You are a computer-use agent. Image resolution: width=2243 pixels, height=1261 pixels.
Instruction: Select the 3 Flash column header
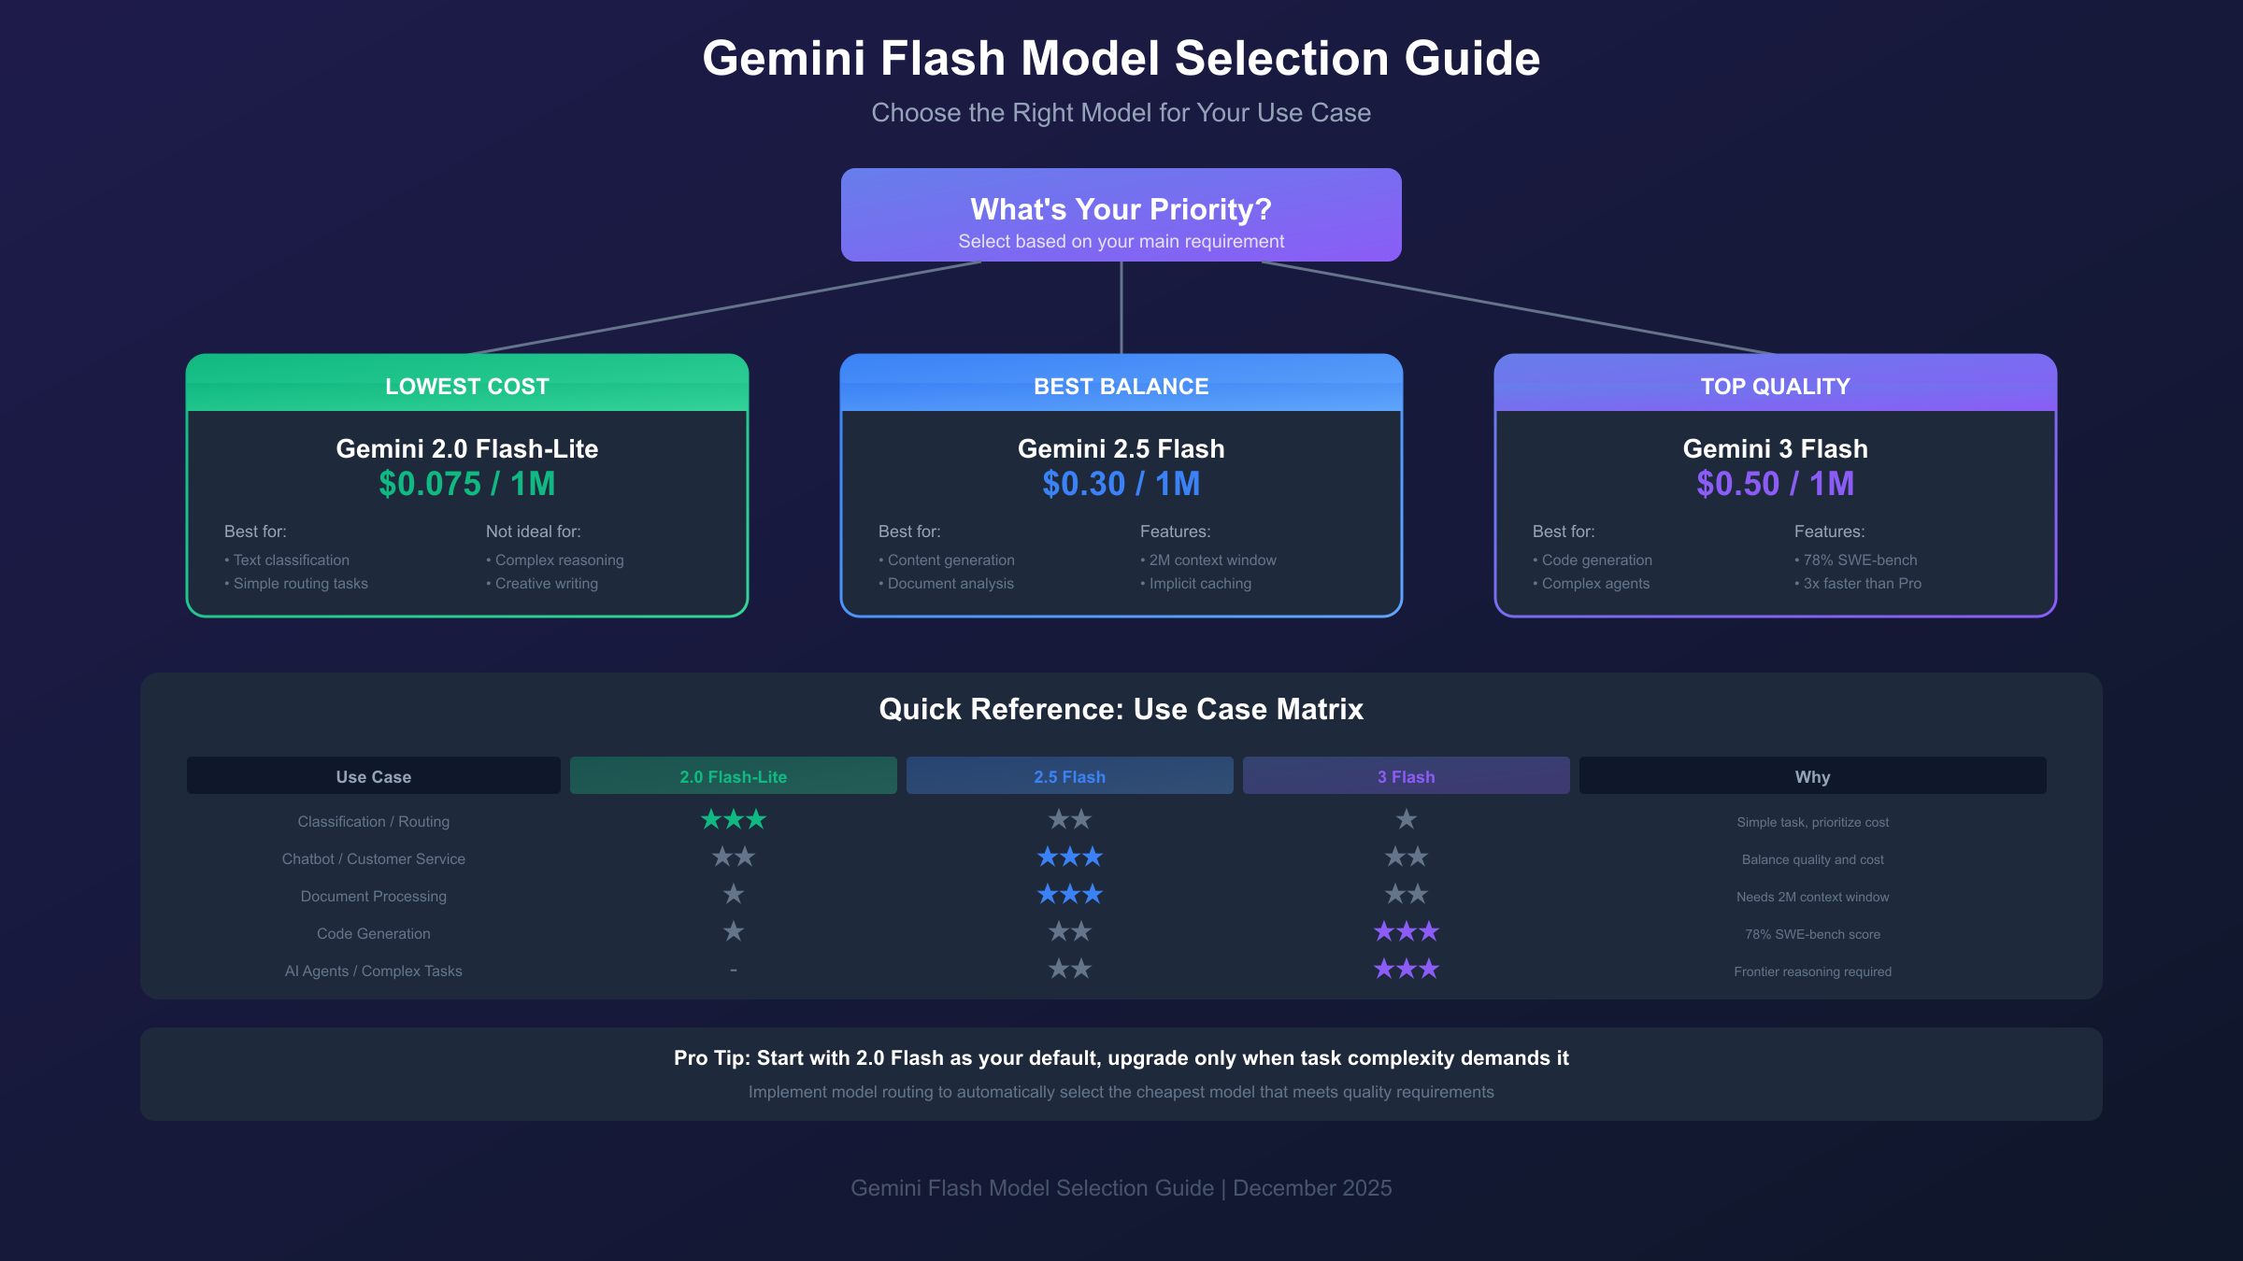1407,776
